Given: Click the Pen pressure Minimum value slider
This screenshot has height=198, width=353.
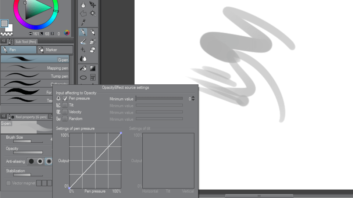Looking at the screenshot, I should [159, 99].
